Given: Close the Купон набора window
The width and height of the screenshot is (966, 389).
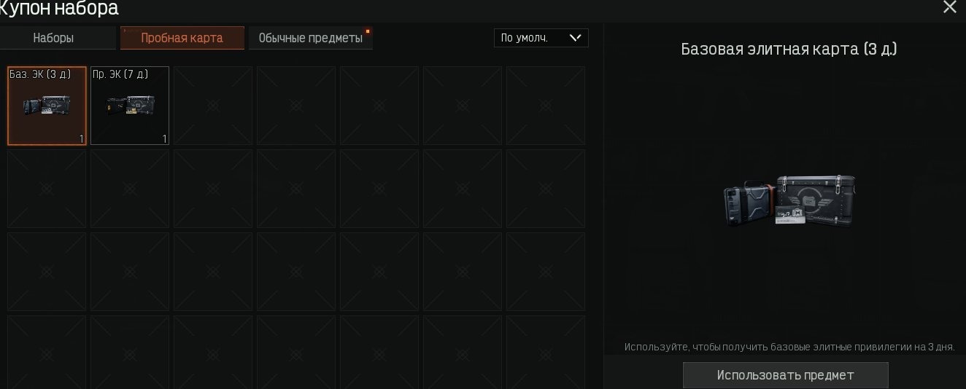Looking at the screenshot, I should pos(949,7).
